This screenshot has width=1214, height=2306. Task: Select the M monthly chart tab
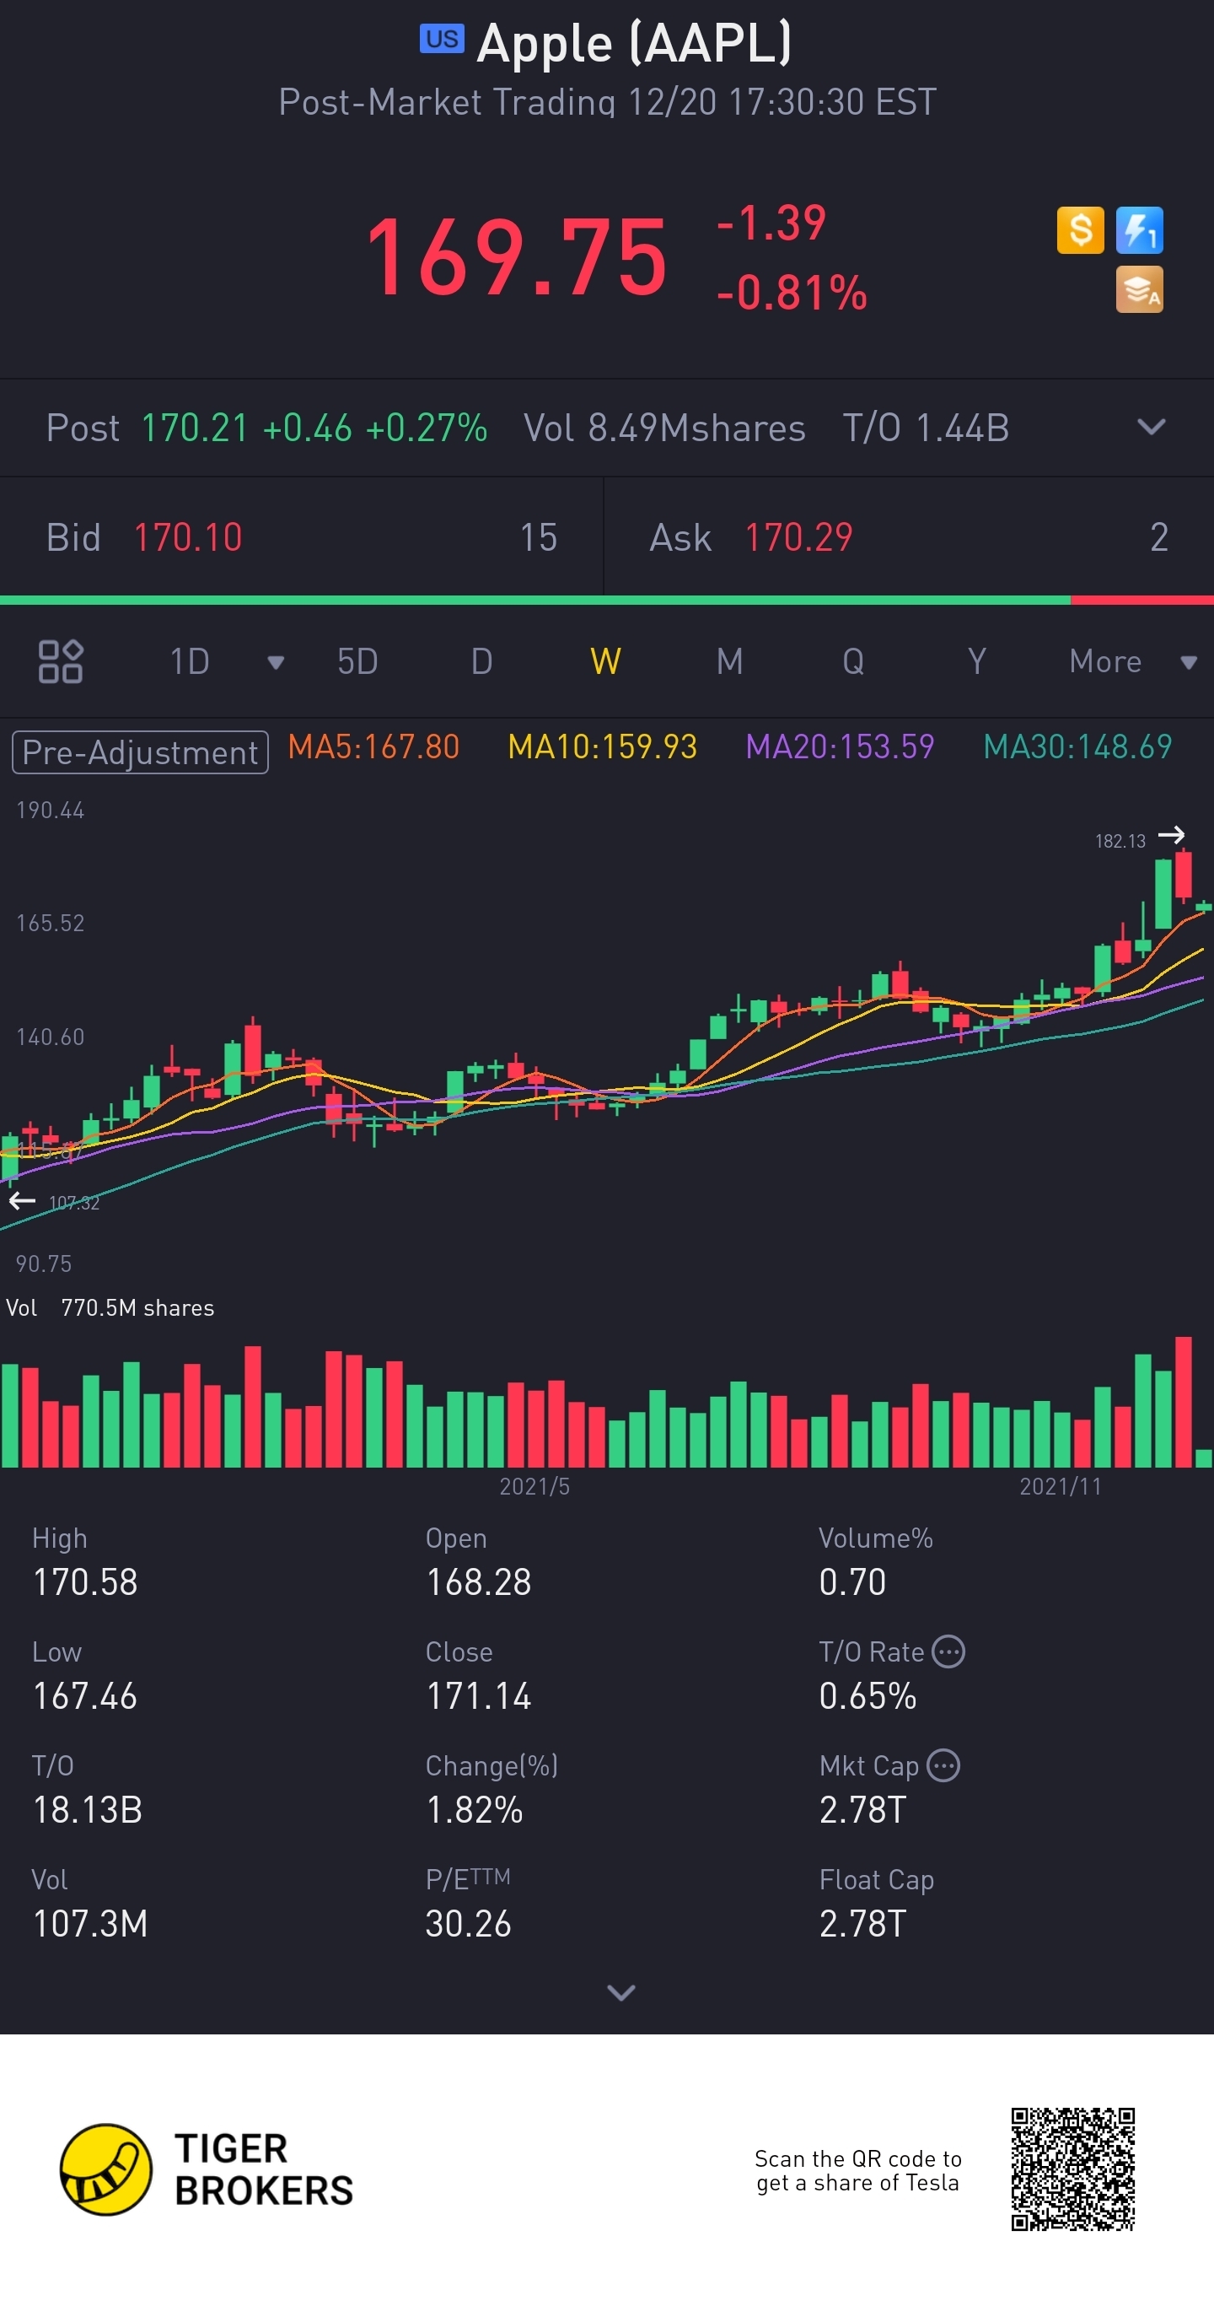[x=730, y=661]
